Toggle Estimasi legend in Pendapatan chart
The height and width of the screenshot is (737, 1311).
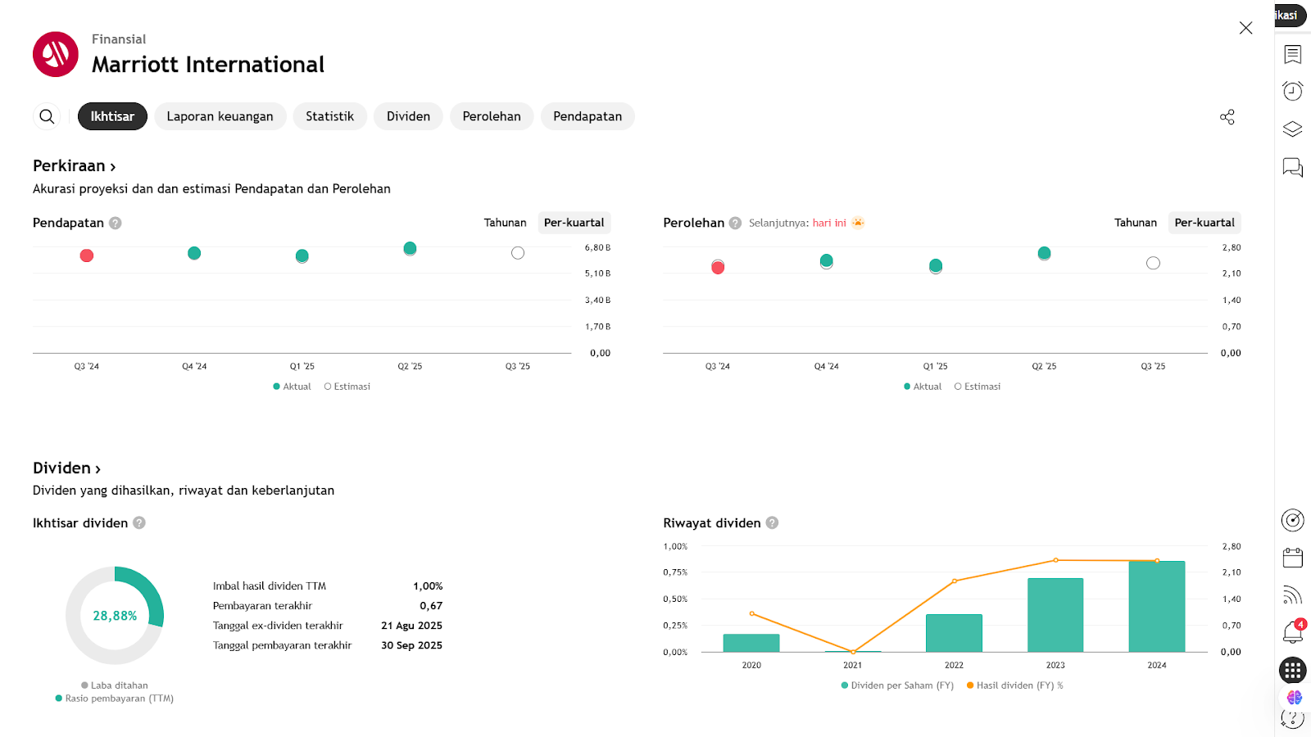347,387
